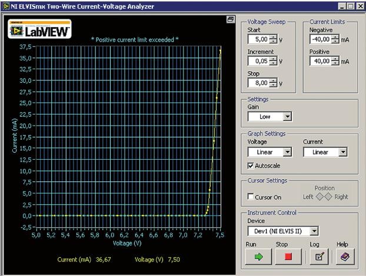
Task: Click the Voltage (V) readout 7,50
Action: [x=174, y=260]
